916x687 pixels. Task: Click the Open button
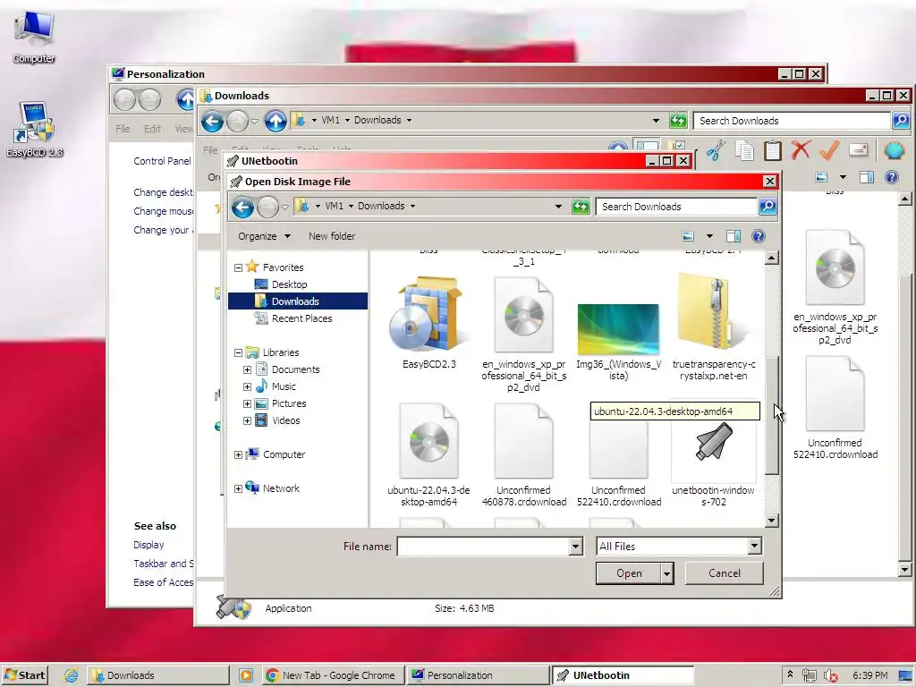(629, 573)
